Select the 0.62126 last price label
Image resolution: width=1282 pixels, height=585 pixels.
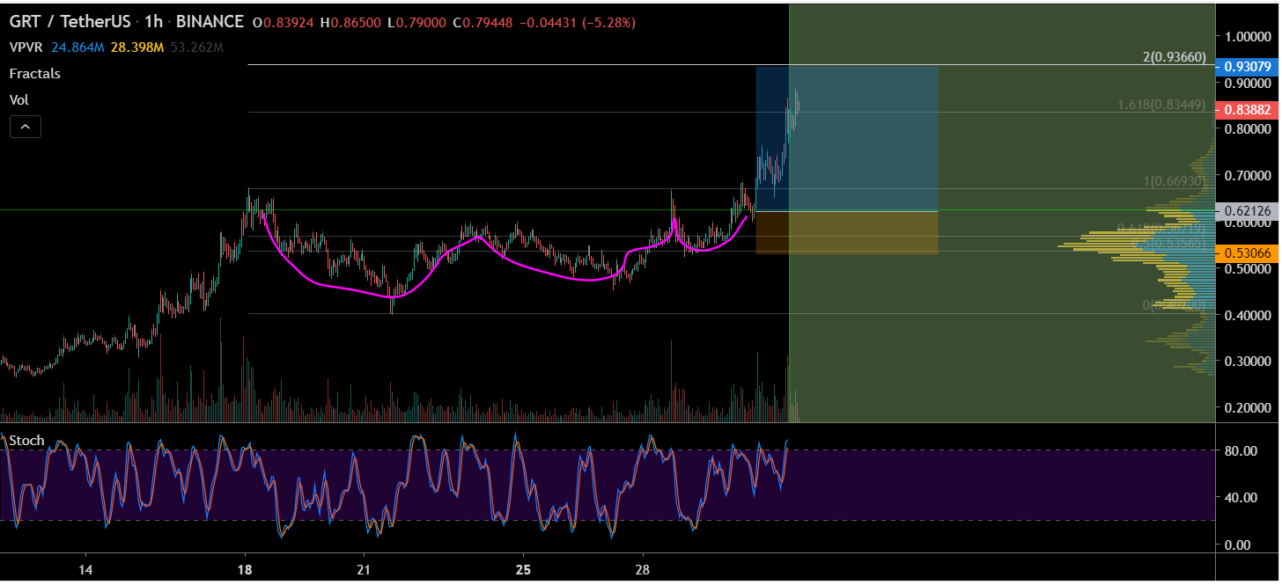1247,210
